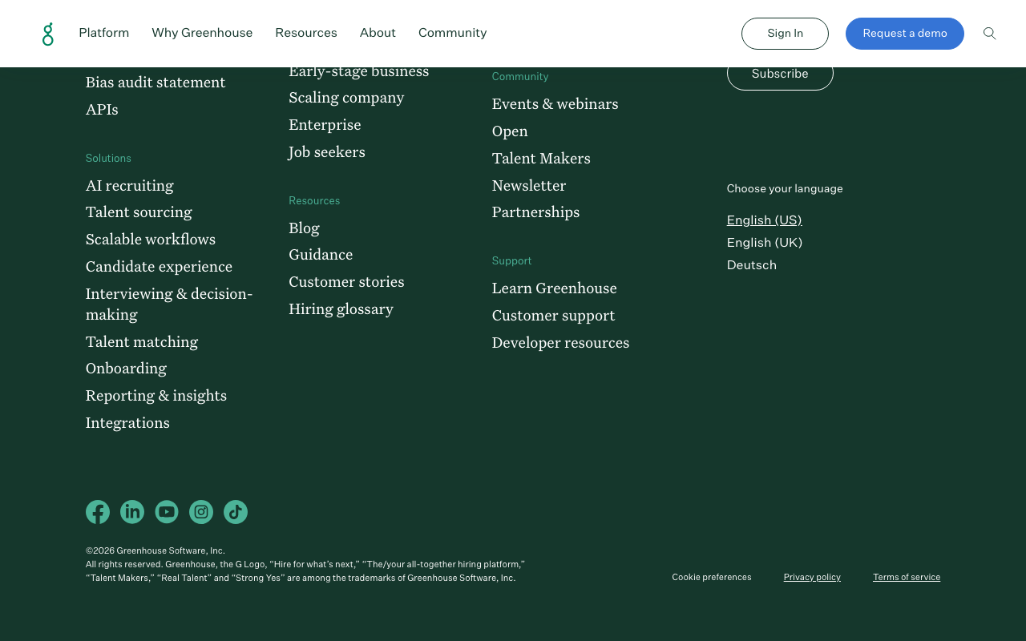This screenshot has height=641, width=1026.
Task: Open the Privacy policy link
Action: tap(812, 577)
